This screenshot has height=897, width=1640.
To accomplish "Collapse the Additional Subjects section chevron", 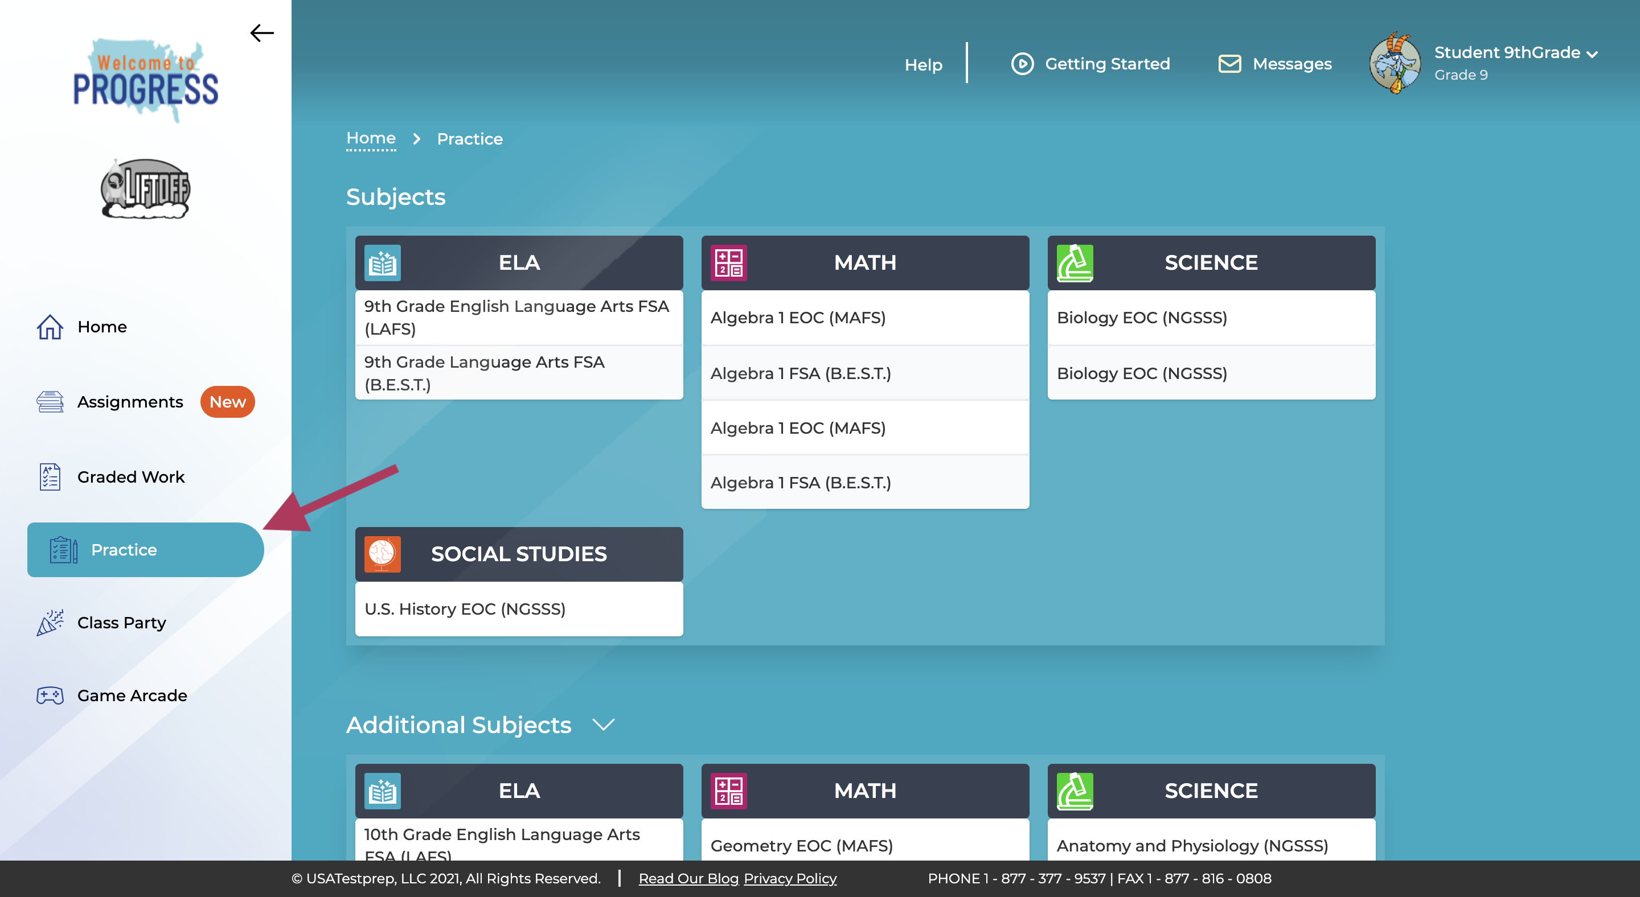I will (603, 724).
